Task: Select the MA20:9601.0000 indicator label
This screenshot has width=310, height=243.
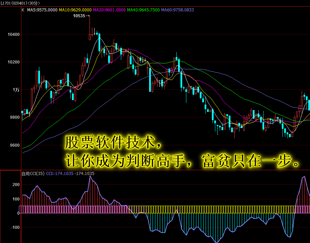Action: coord(109,10)
